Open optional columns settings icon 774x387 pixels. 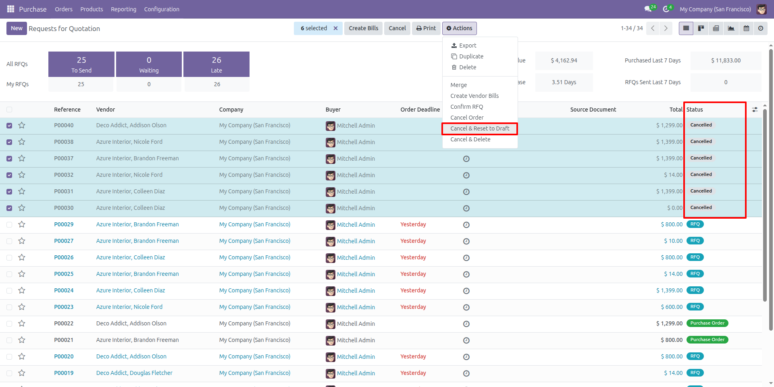755,110
